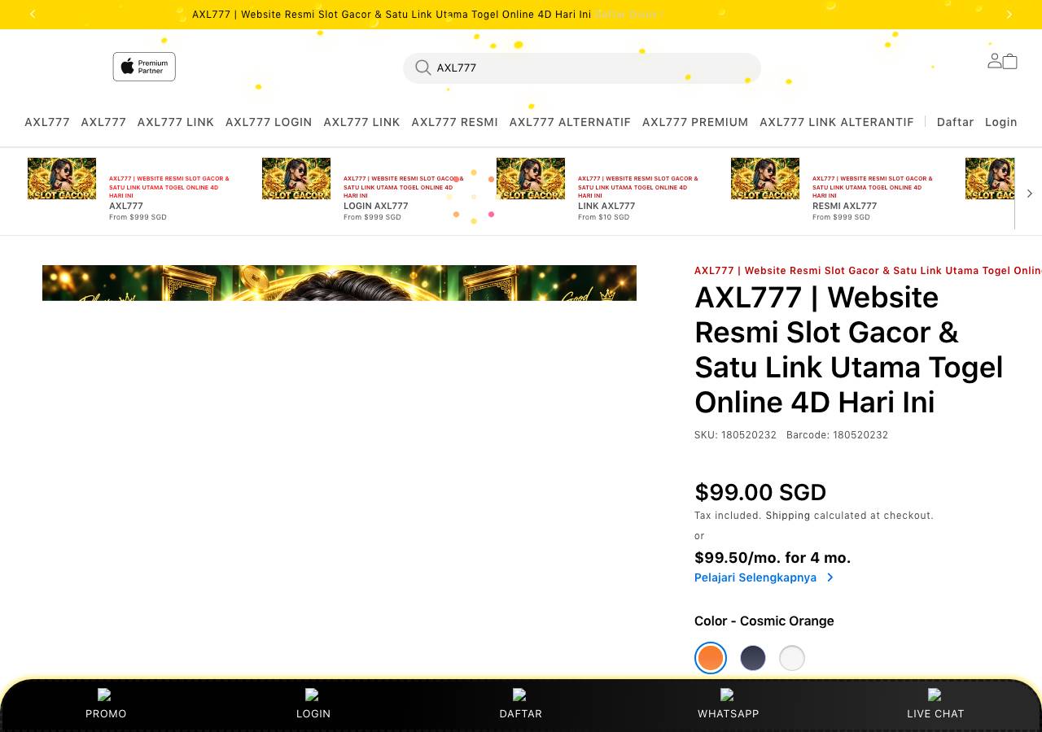Click the red vendor title above heading

[868, 271]
